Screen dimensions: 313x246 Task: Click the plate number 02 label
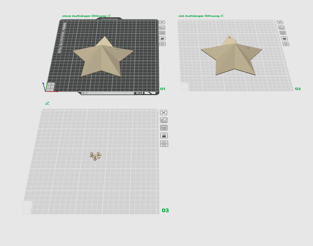click(298, 89)
